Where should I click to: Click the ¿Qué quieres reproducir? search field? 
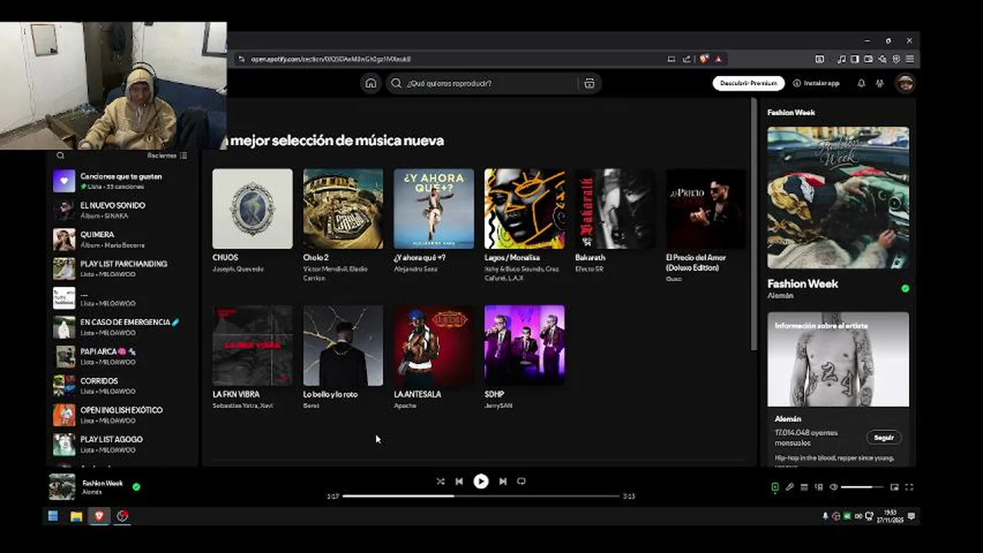(492, 83)
